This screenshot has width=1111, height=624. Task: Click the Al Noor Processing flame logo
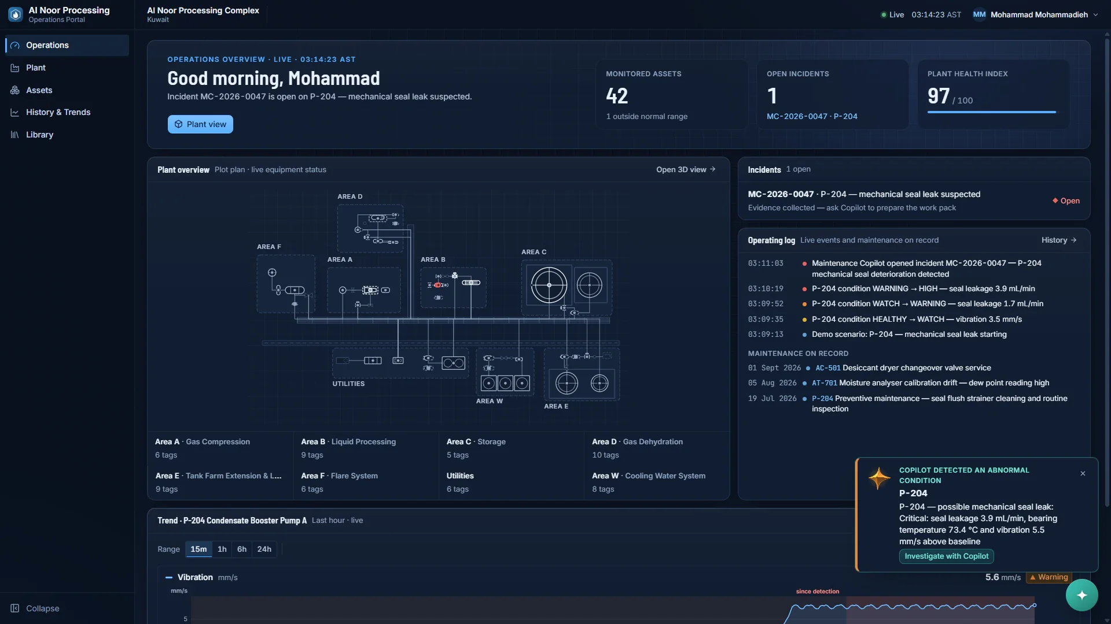[x=16, y=14]
